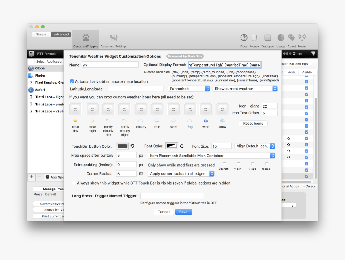This screenshot has height=260, width=345.
Task: Click Extra padding (inside) field
Action: click(126, 165)
